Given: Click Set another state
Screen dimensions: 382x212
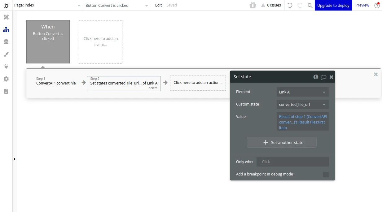Looking at the screenshot, I should point(281,142).
